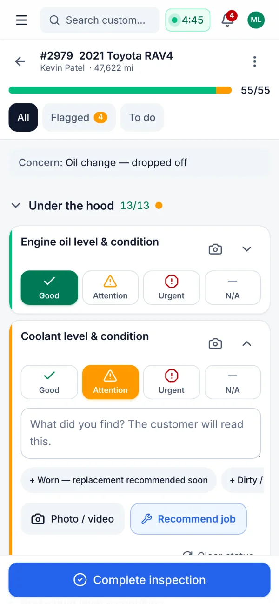Open the 4:45 timer indicator

(188, 20)
